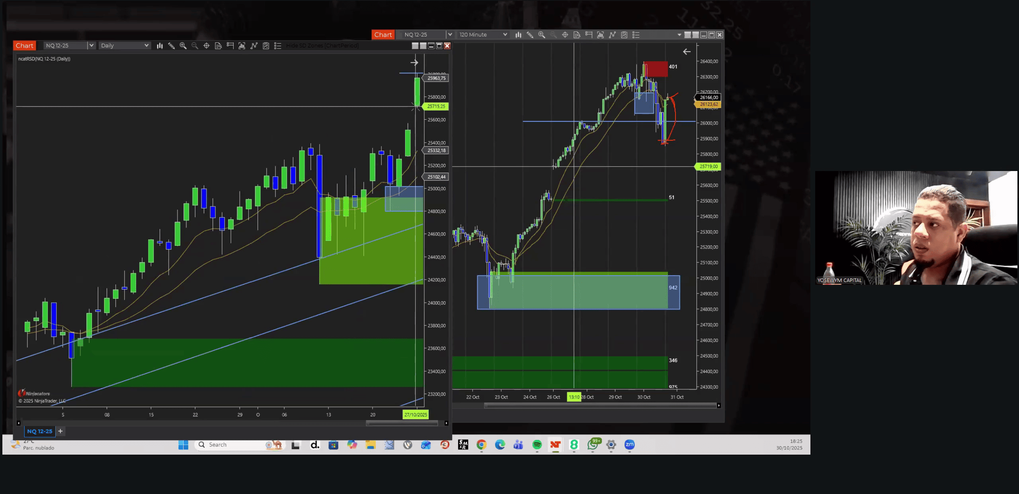This screenshot has height=494, width=1019.
Task: Select the NQ 12-25 chart tab
Action: click(x=39, y=431)
